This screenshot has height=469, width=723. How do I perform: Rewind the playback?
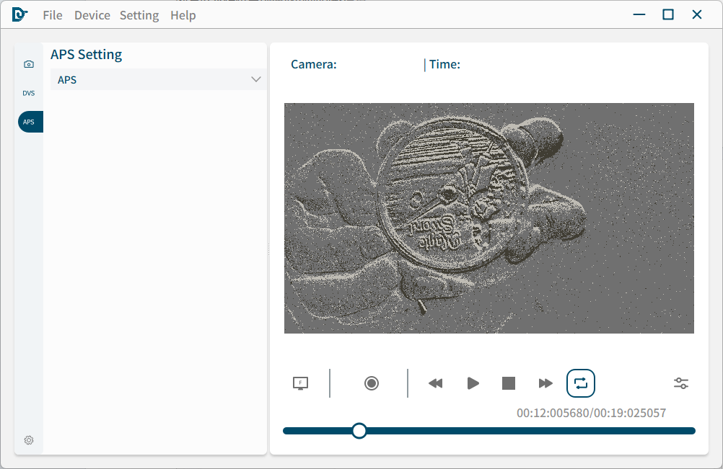pyautogui.click(x=435, y=383)
